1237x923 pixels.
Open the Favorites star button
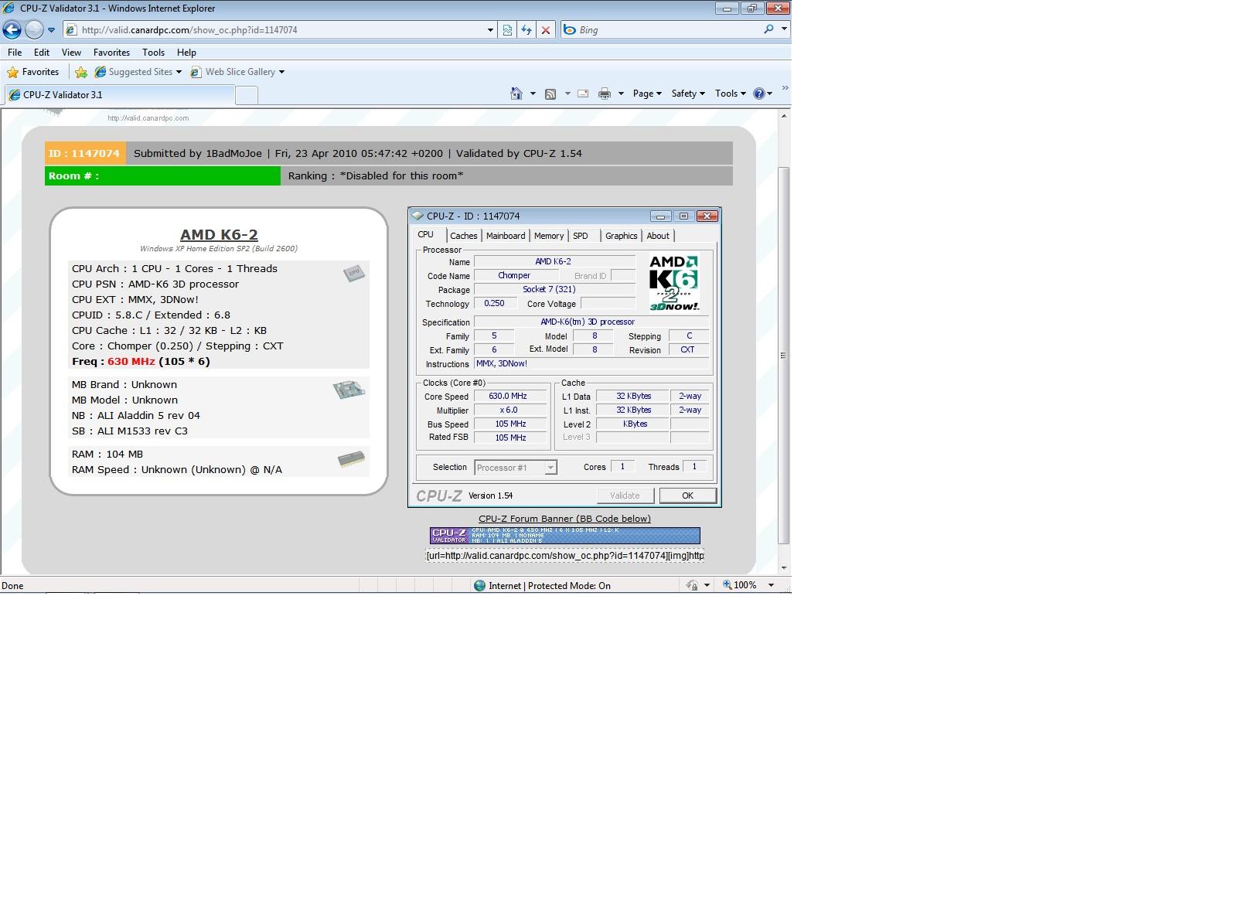coord(33,72)
